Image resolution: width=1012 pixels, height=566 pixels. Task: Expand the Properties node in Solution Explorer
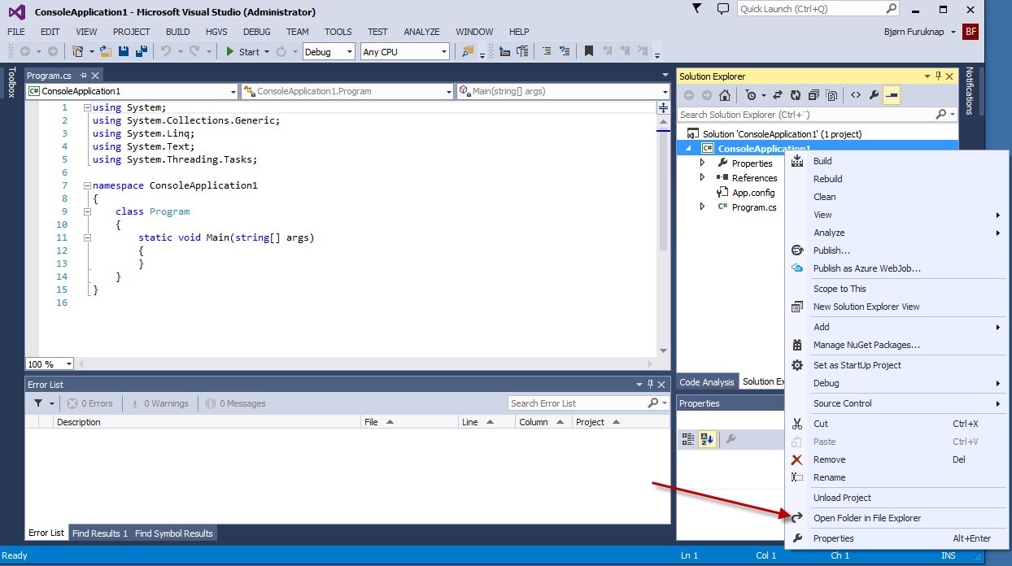tap(703, 163)
